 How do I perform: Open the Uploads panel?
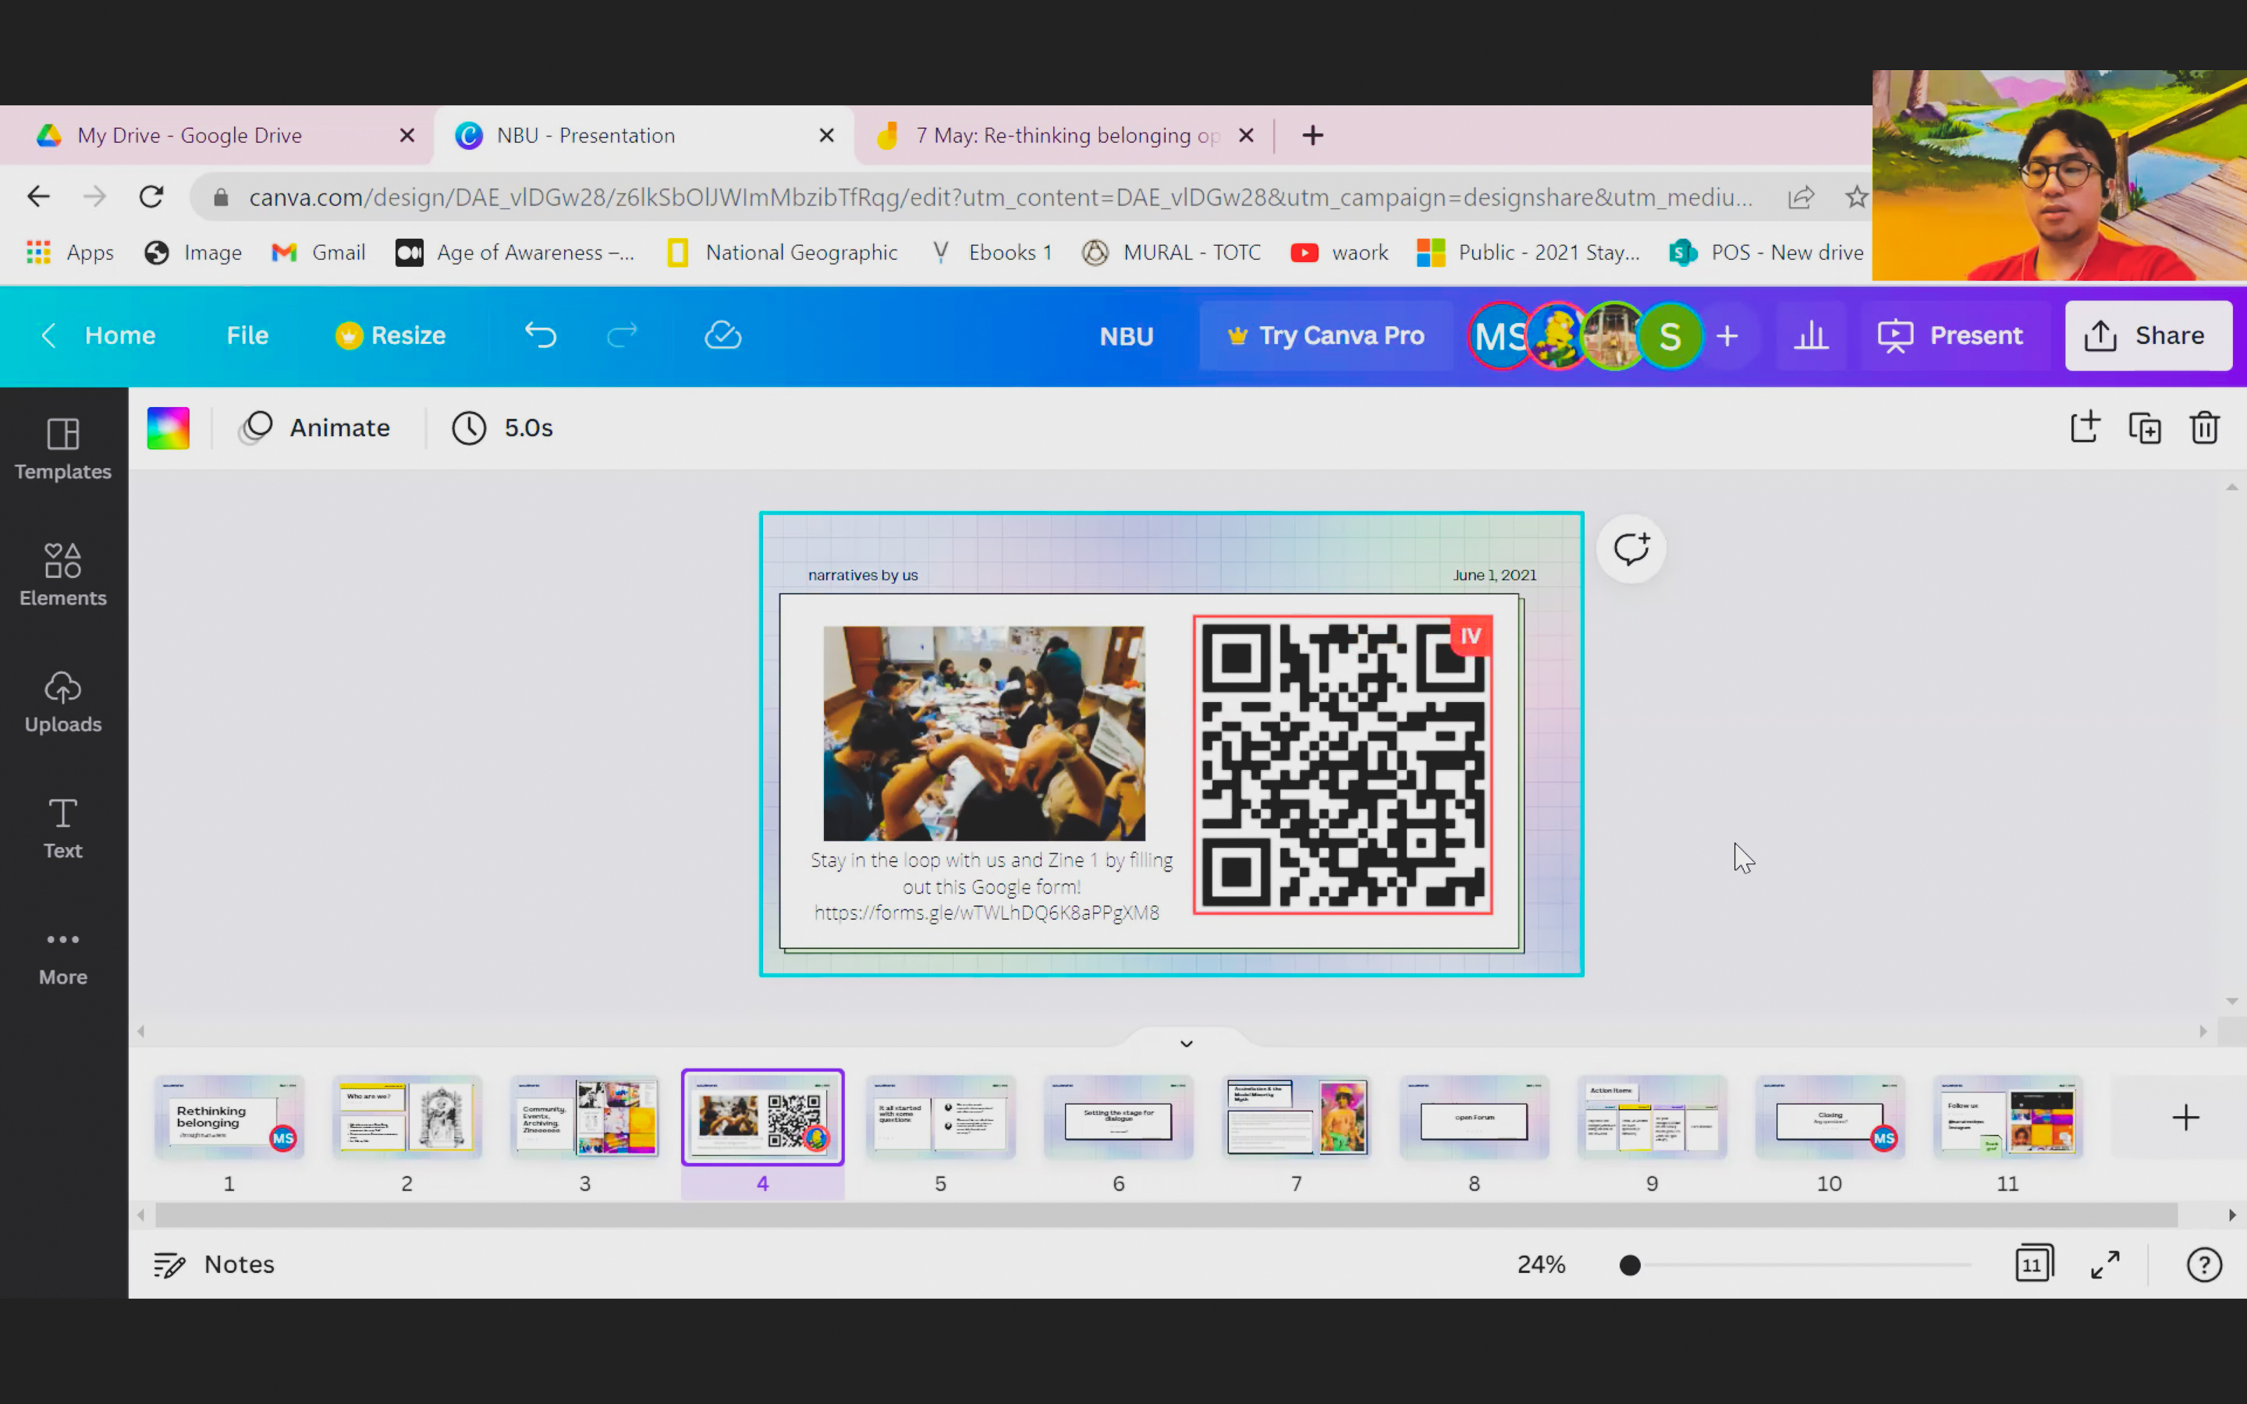[63, 702]
